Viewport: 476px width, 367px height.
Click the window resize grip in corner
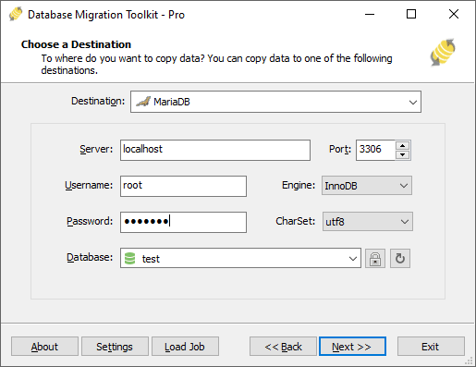tap(469, 361)
